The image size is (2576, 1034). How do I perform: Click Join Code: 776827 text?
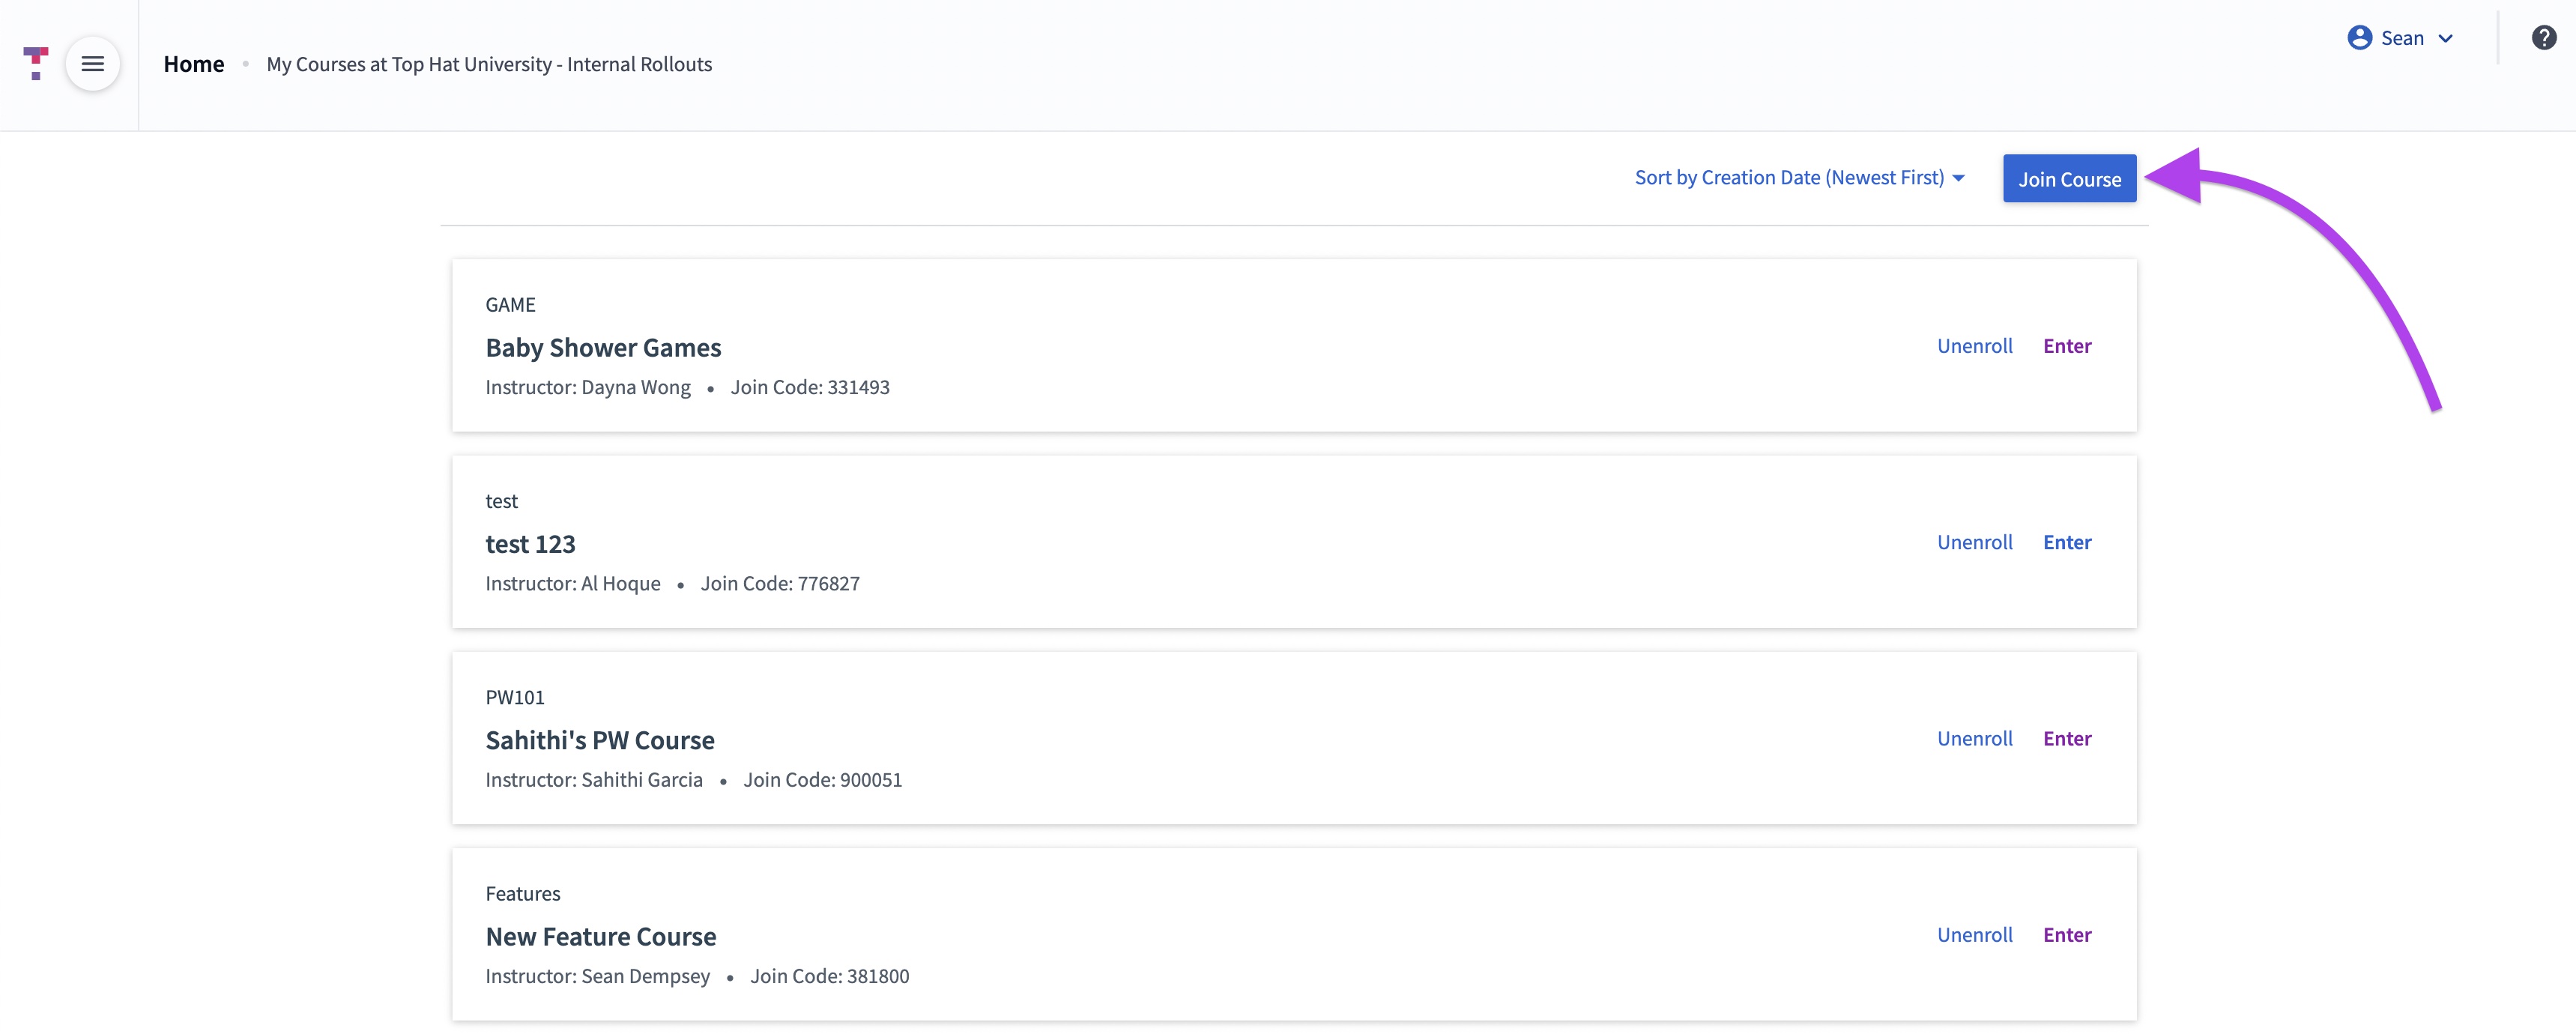(x=780, y=583)
